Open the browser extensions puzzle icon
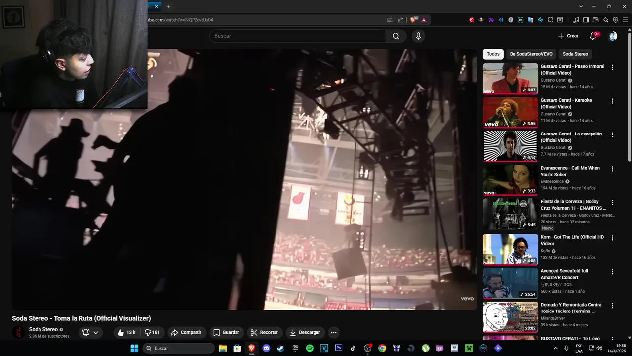This screenshot has width=632, height=356. click(550, 20)
